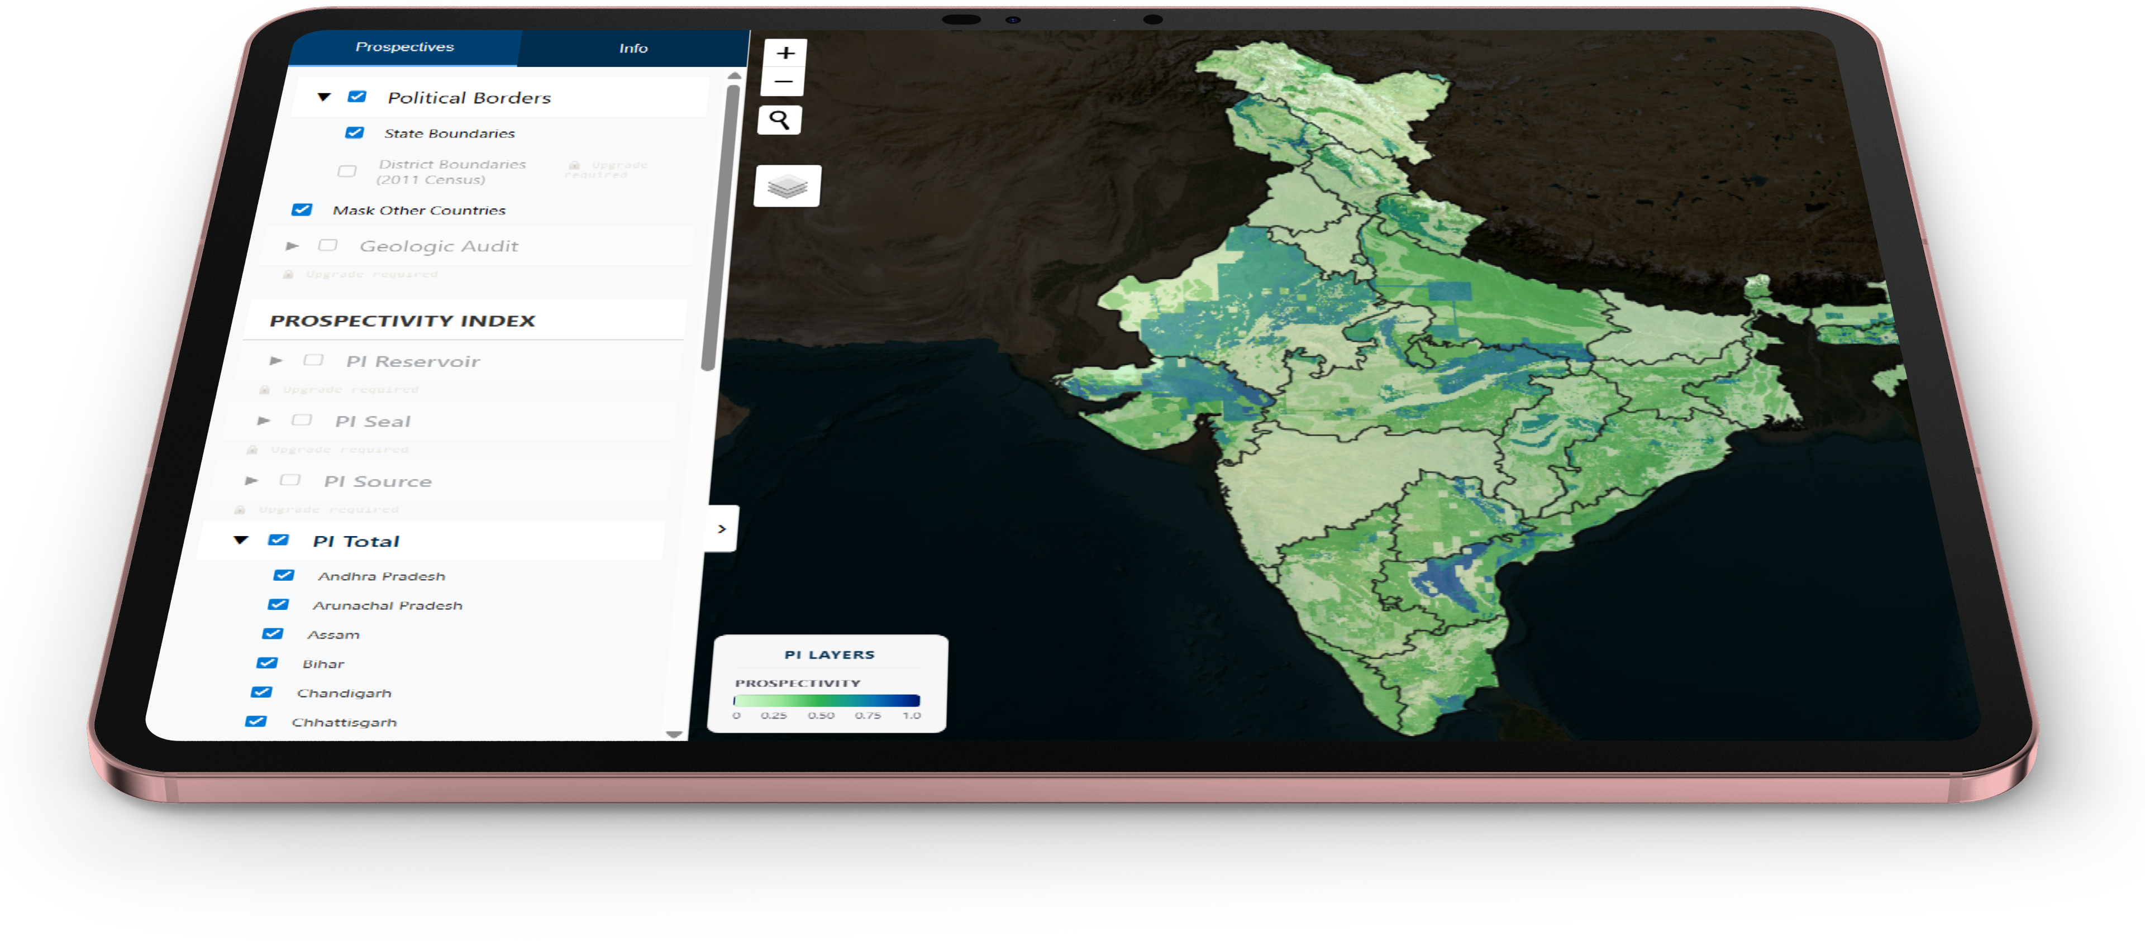Click the scrollbar down arrow in sidebar
2145x941 pixels.
click(x=674, y=734)
